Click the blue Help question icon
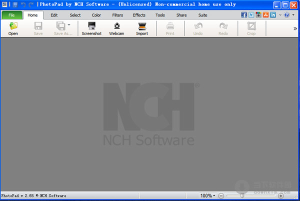 (286, 15)
